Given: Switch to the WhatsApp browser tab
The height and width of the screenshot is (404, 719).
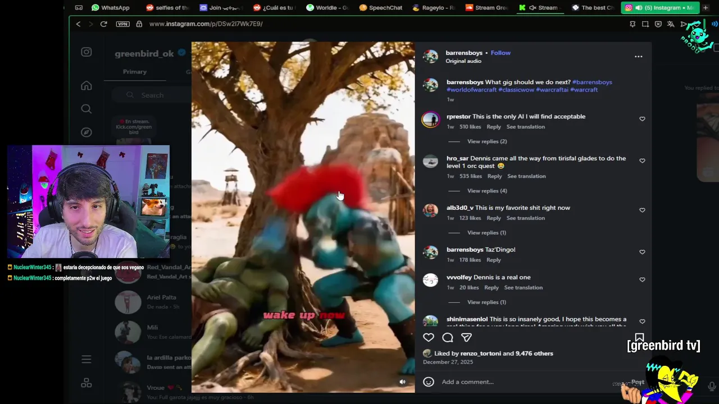Looking at the screenshot, I should pos(111,8).
